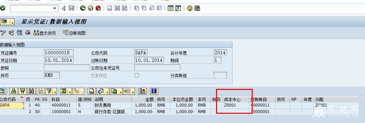Generate a desktop shortcut icon
The width and height of the screenshot is (365, 123).
[178, 8]
